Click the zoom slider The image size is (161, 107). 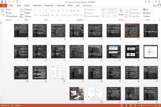[145, 105]
